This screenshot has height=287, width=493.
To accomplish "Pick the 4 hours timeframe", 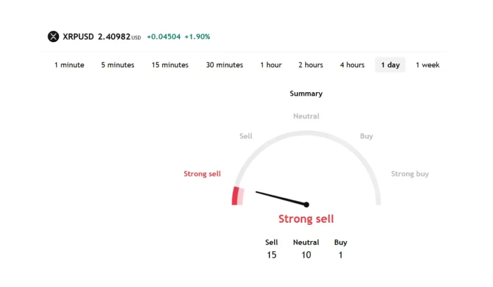I will pyautogui.click(x=352, y=65).
